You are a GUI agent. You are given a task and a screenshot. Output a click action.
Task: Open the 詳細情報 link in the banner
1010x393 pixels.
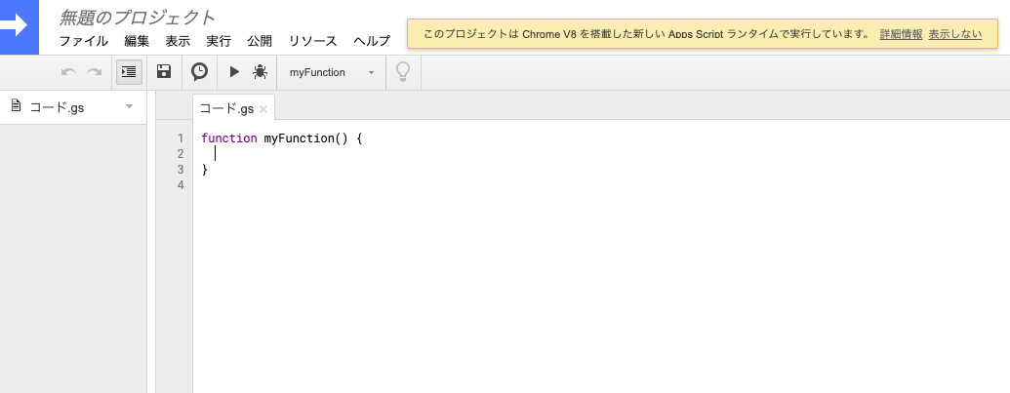coord(901,34)
